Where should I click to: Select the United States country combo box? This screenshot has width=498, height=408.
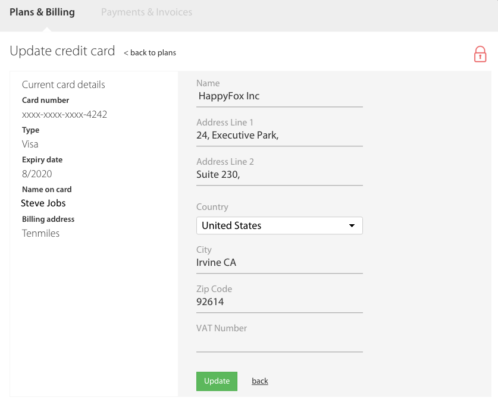[x=280, y=226]
